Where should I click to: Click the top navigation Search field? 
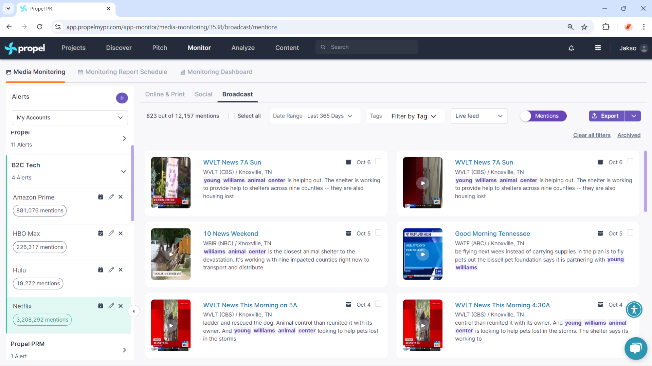coord(367,47)
